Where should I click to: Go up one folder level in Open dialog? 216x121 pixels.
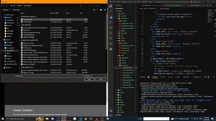tap(11, 6)
